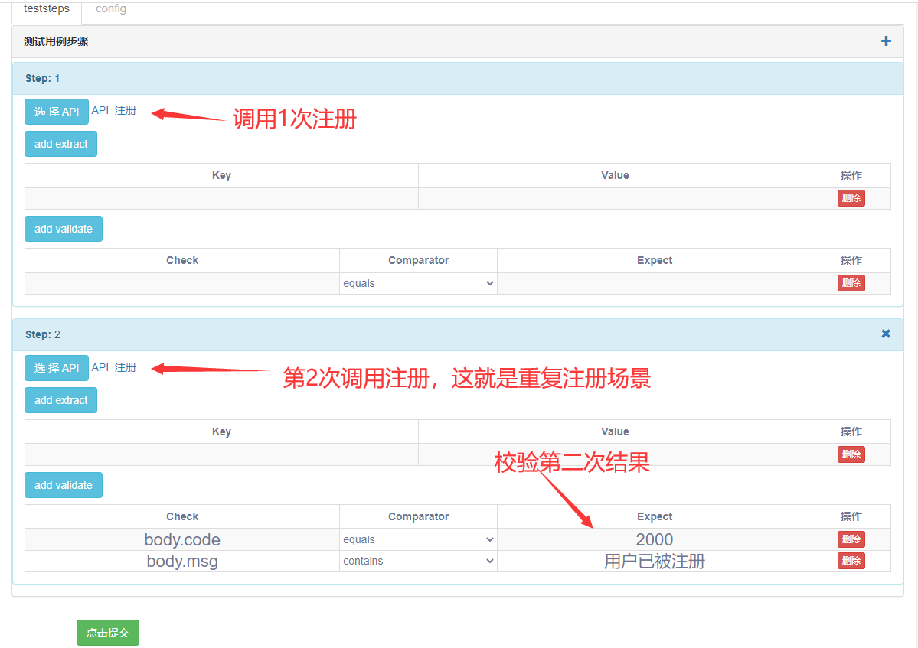Delete the body.code validate row
The image size is (918, 648).
point(851,539)
